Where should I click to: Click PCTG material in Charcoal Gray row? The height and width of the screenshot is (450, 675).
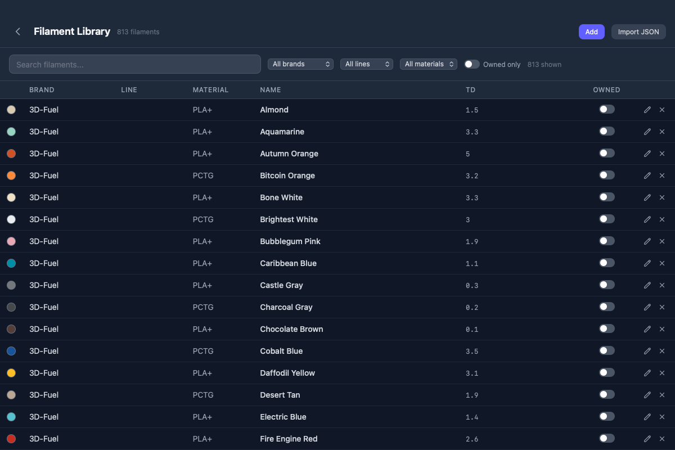pyautogui.click(x=203, y=307)
